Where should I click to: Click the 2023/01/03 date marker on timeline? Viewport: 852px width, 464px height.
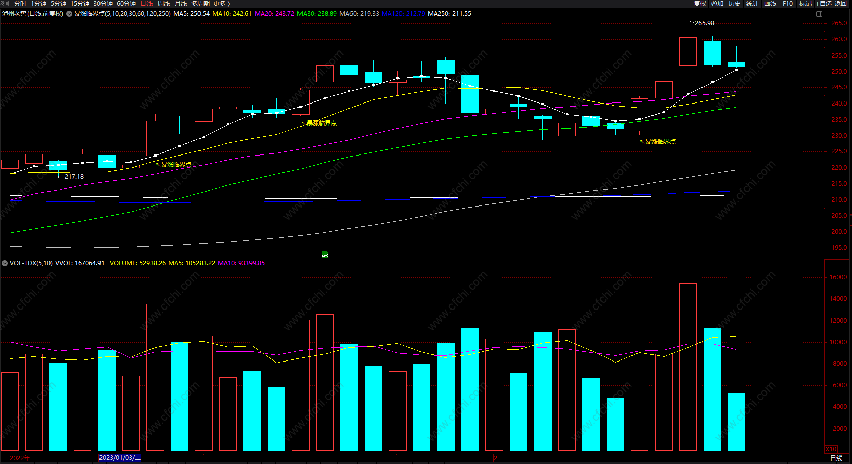coord(120,458)
